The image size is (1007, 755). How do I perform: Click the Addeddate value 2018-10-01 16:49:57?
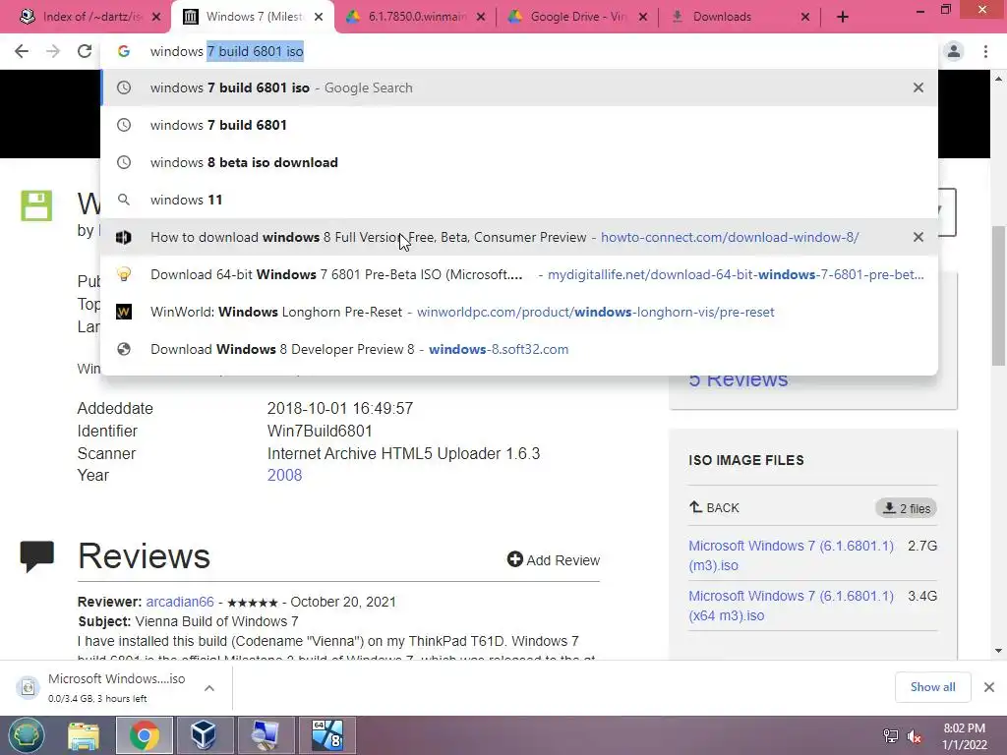coord(340,408)
